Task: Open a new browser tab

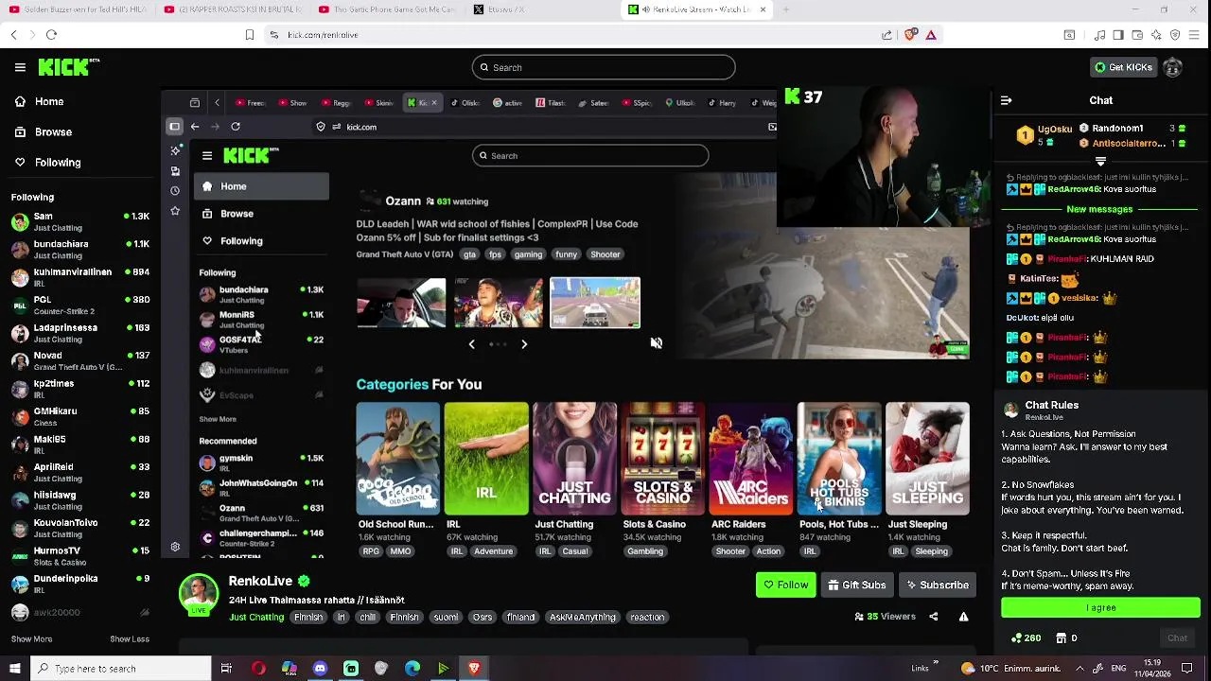Action: pos(785,9)
